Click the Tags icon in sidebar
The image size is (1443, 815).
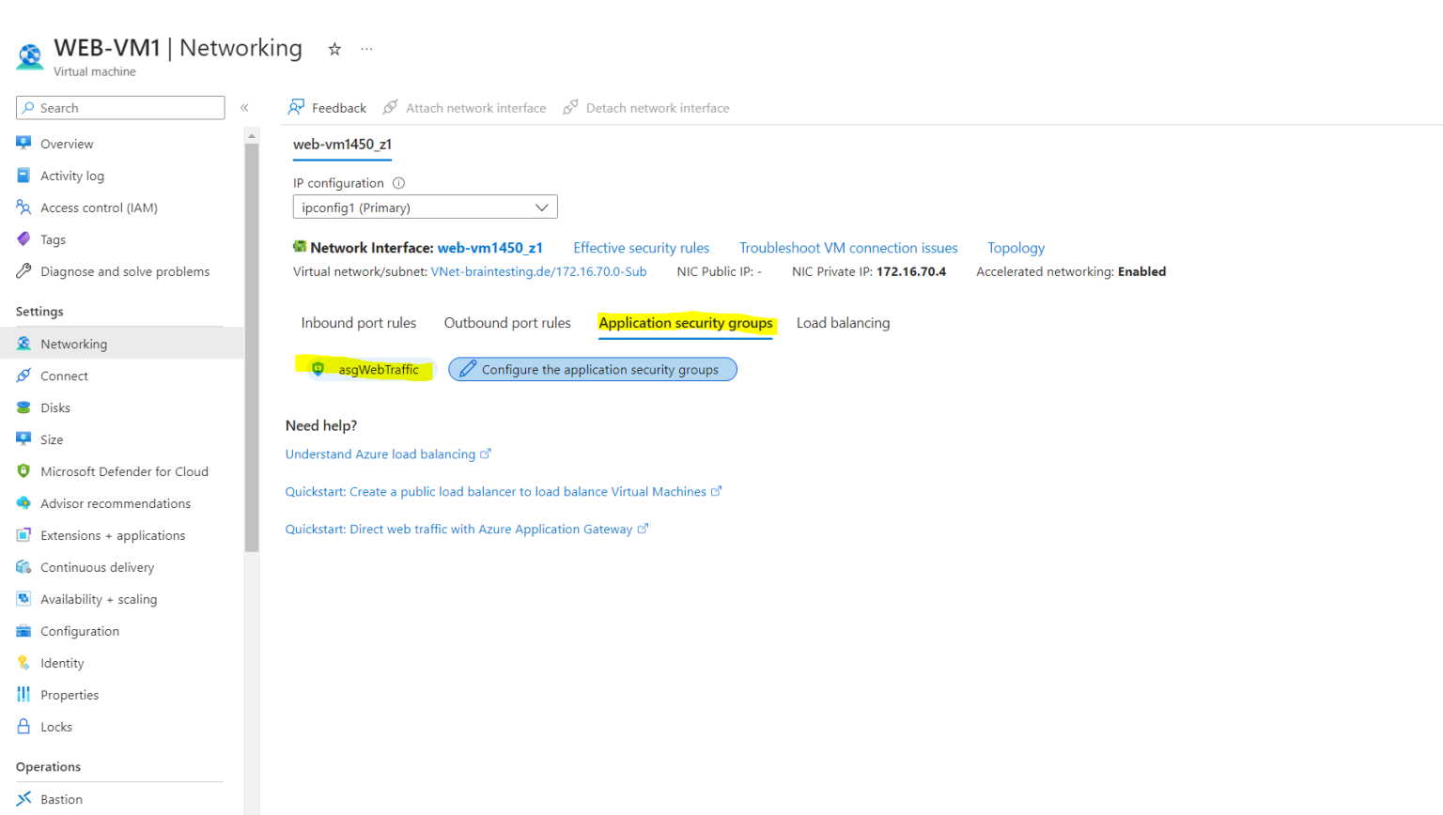point(23,239)
